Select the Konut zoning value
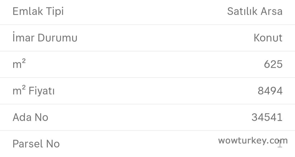 click(x=268, y=38)
